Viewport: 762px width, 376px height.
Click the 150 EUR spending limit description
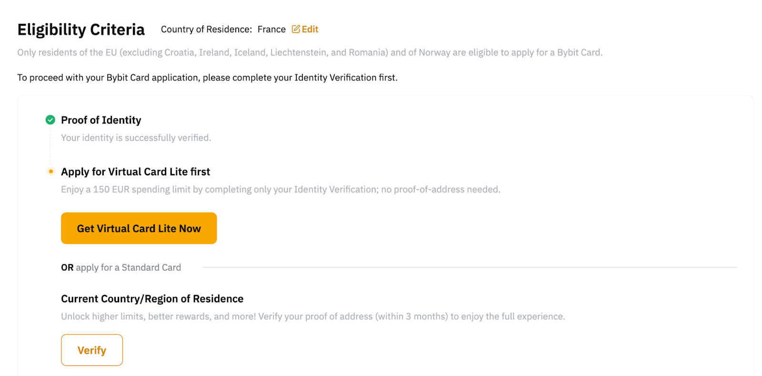[281, 190]
